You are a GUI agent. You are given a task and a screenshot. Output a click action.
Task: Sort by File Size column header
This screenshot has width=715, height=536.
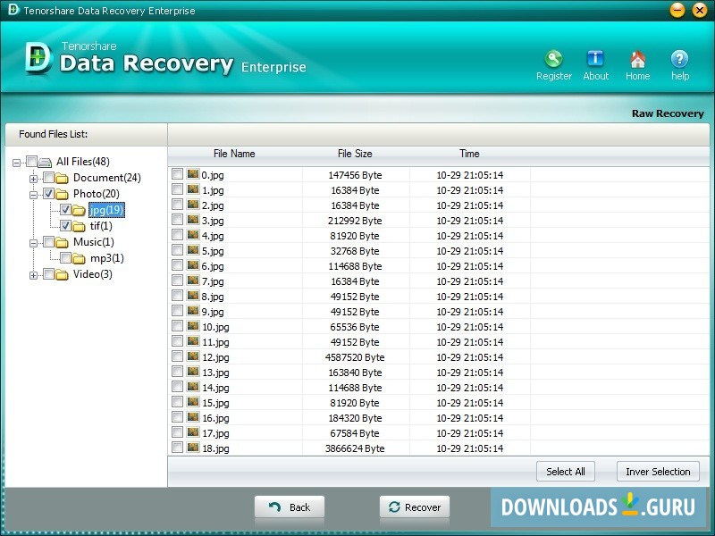355,154
